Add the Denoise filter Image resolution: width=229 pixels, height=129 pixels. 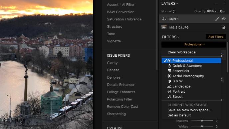114,78
